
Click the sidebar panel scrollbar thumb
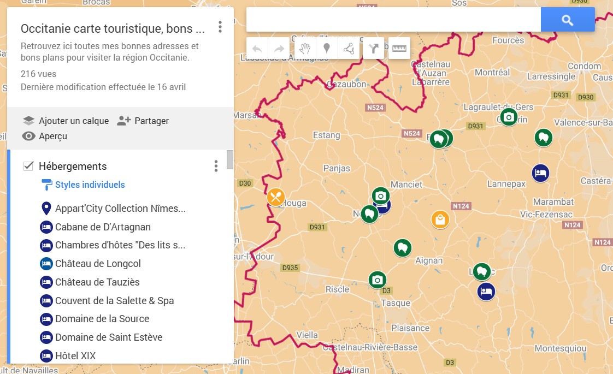230,160
